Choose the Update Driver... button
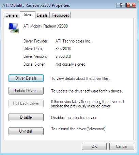139x155 pixels. click(x=26, y=91)
